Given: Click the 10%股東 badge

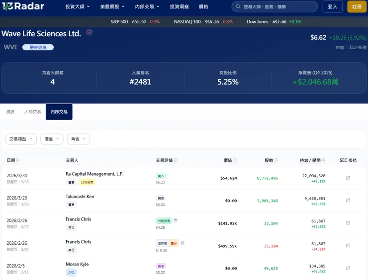Looking at the screenshot, I should coord(87,182).
